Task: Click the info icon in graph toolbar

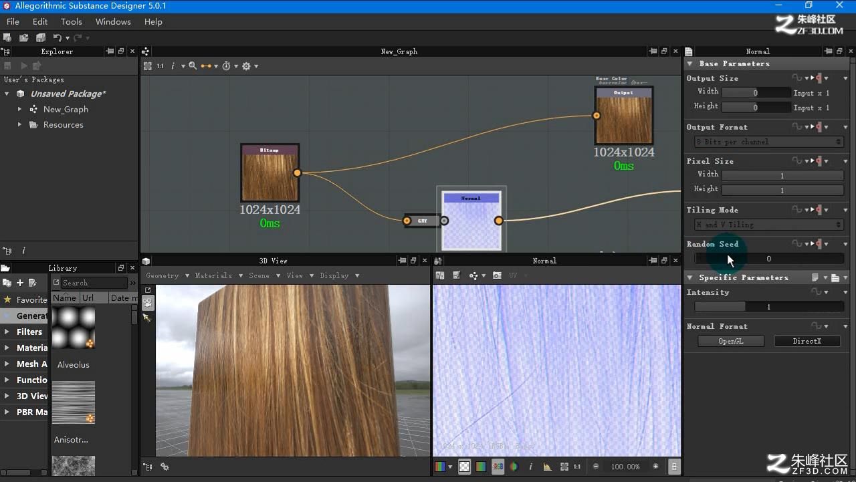Action: point(173,66)
